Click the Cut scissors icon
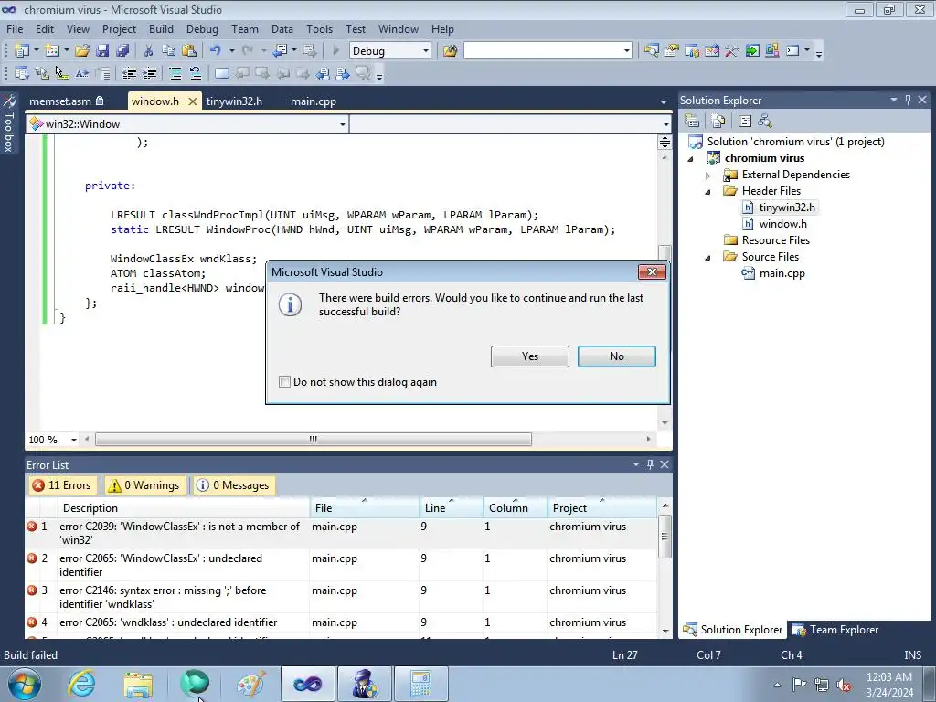This screenshot has width=936, height=702. coord(149,51)
